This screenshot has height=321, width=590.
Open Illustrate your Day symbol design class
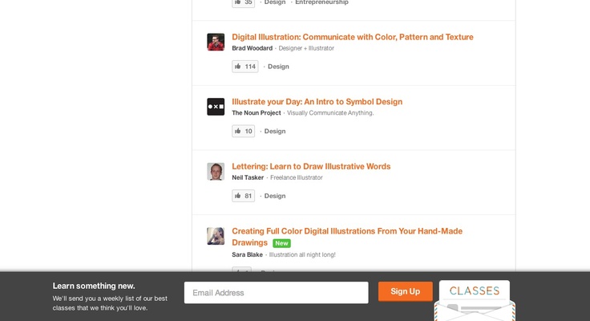317,102
